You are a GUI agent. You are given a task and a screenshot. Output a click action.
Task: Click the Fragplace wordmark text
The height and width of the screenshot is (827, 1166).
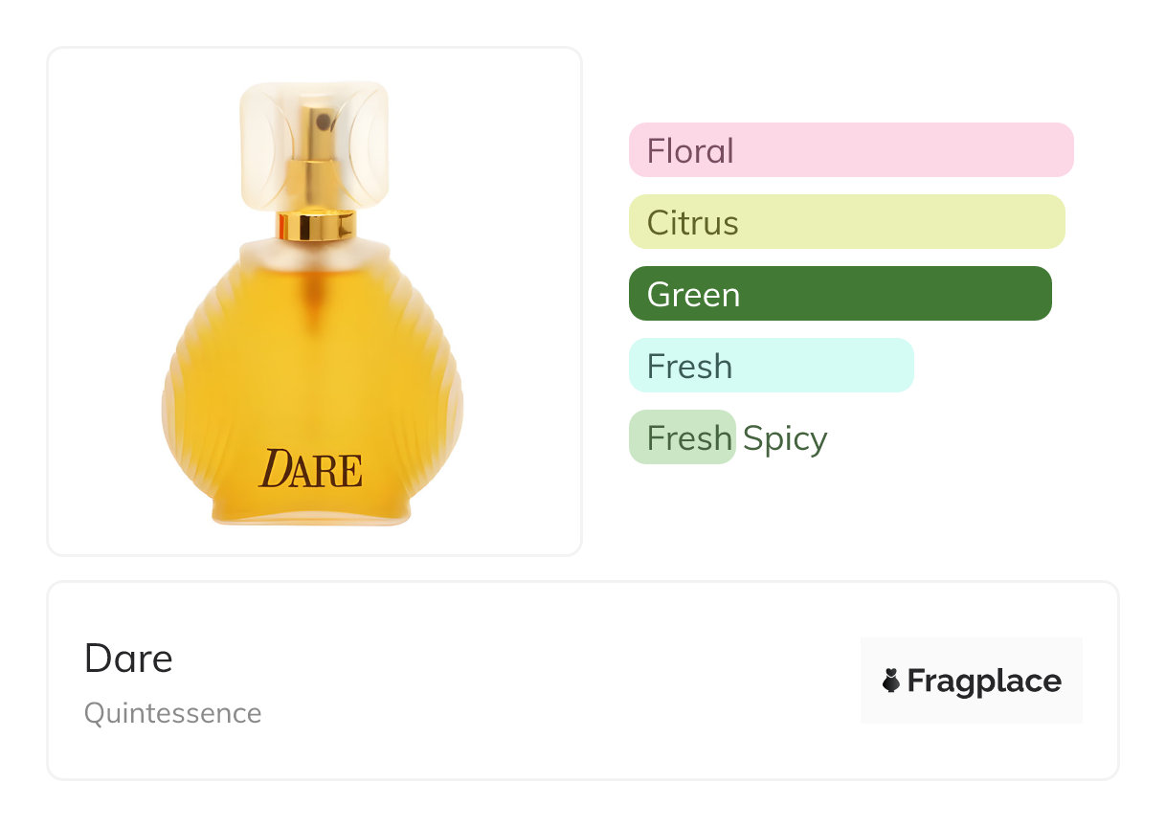(984, 682)
